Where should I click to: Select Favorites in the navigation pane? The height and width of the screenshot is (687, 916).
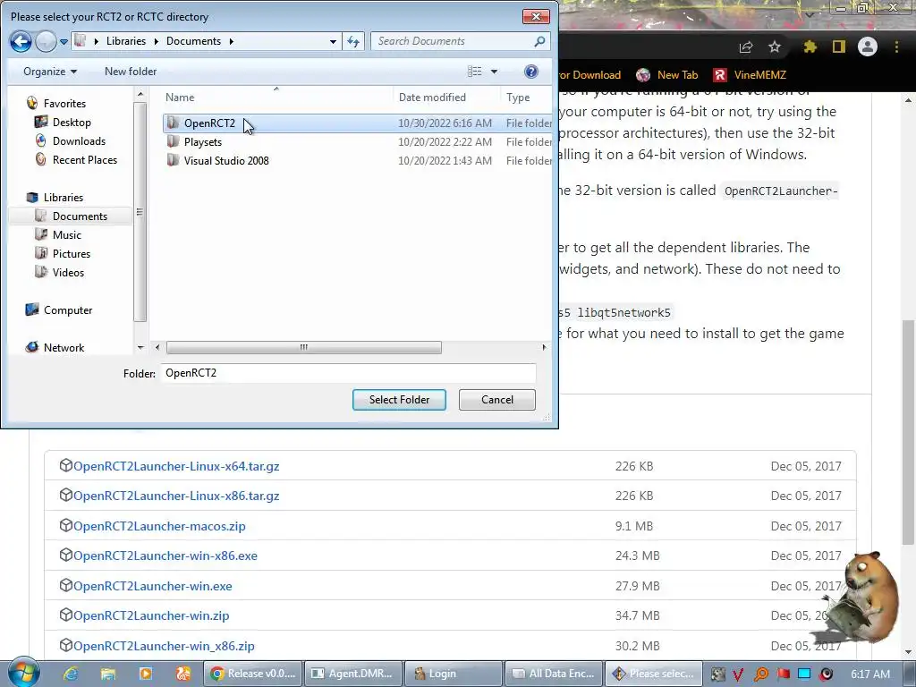[x=64, y=104]
